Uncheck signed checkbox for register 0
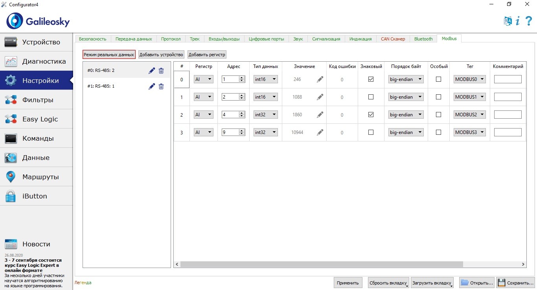 point(371,79)
